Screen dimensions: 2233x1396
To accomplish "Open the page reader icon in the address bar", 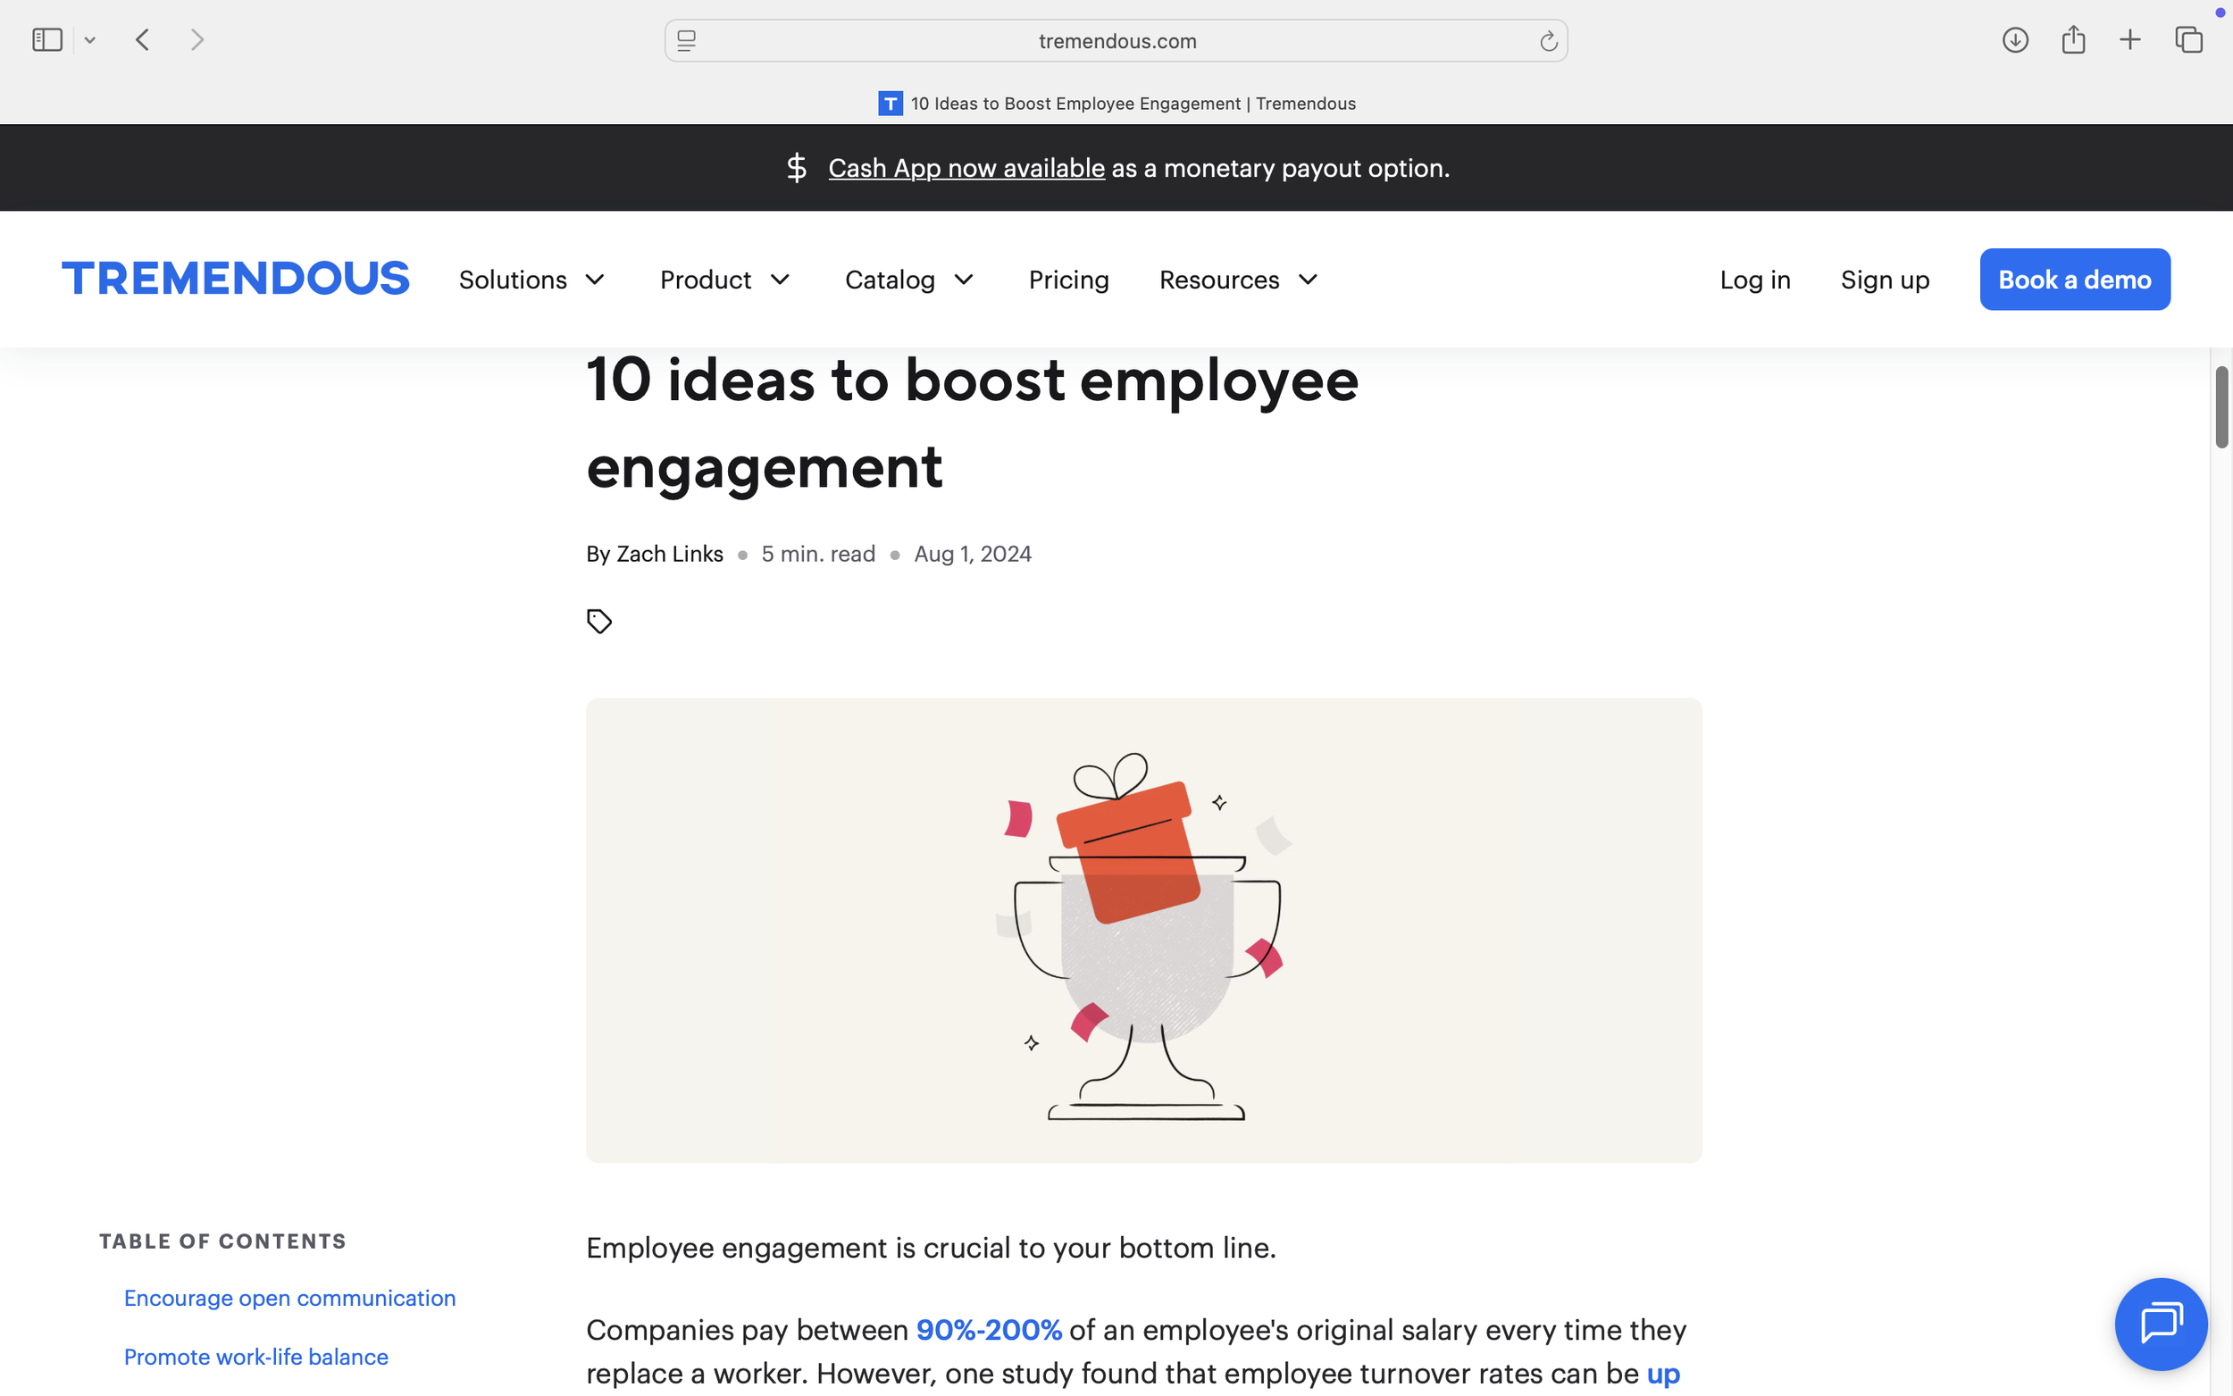I will tap(686, 40).
